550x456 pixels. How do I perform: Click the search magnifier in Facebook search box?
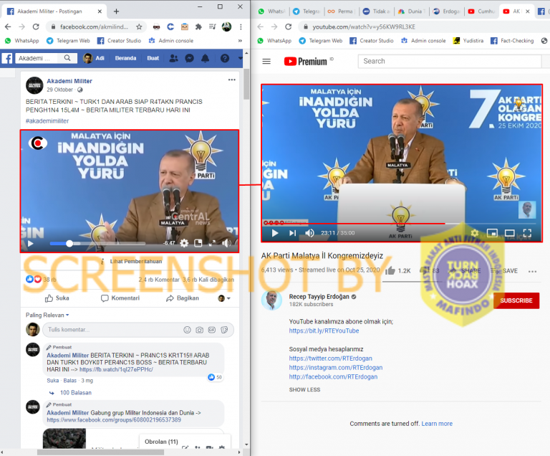[67, 58]
